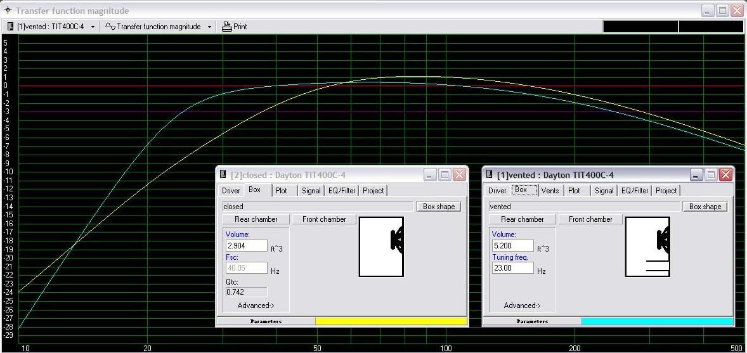The height and width of the screenshot is (353, 747).
Task: Click the vented box speaker diagram
Action: click(x=647, y=247)
